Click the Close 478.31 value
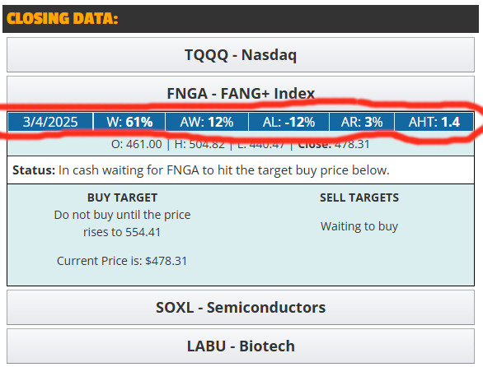 (x=334, y=144)
